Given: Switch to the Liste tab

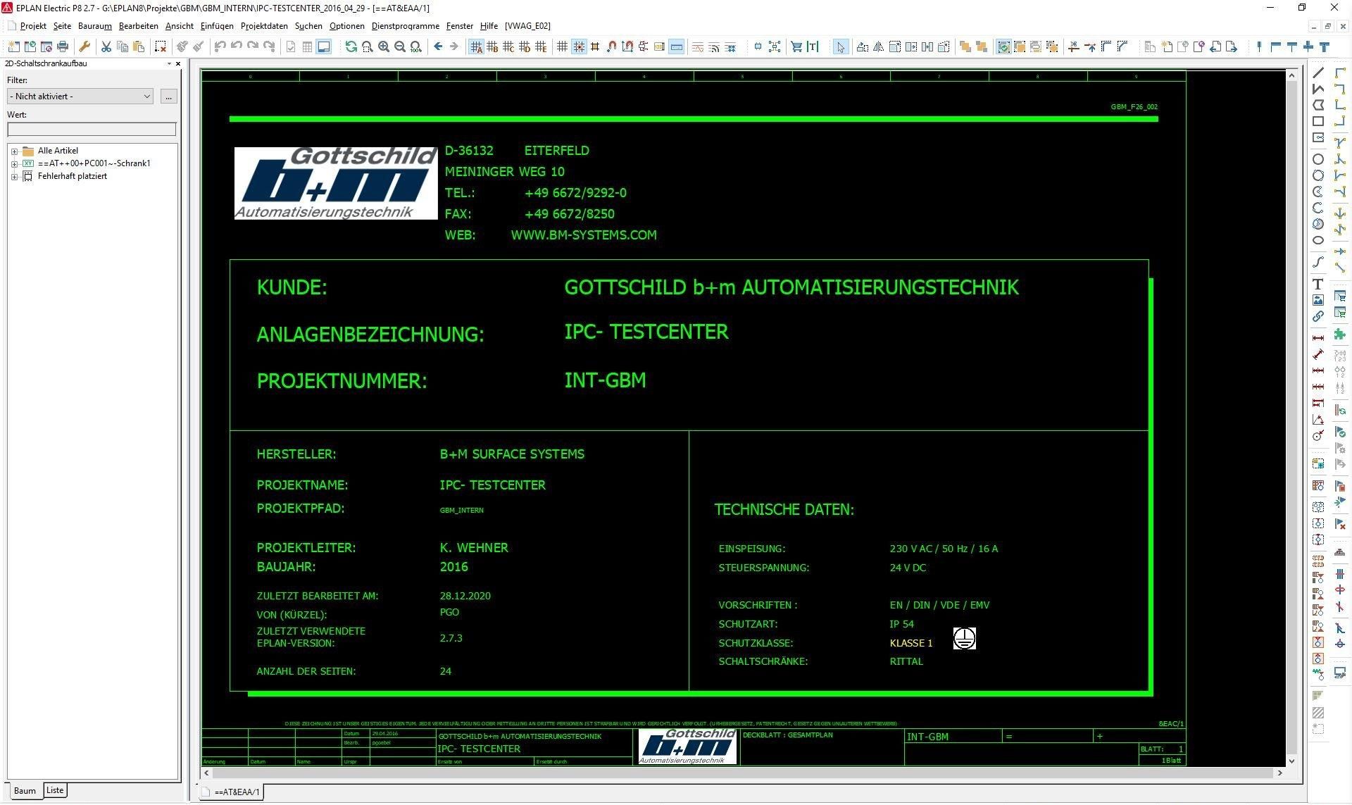Looking at the screenshot, I should (x=55, y=790).
